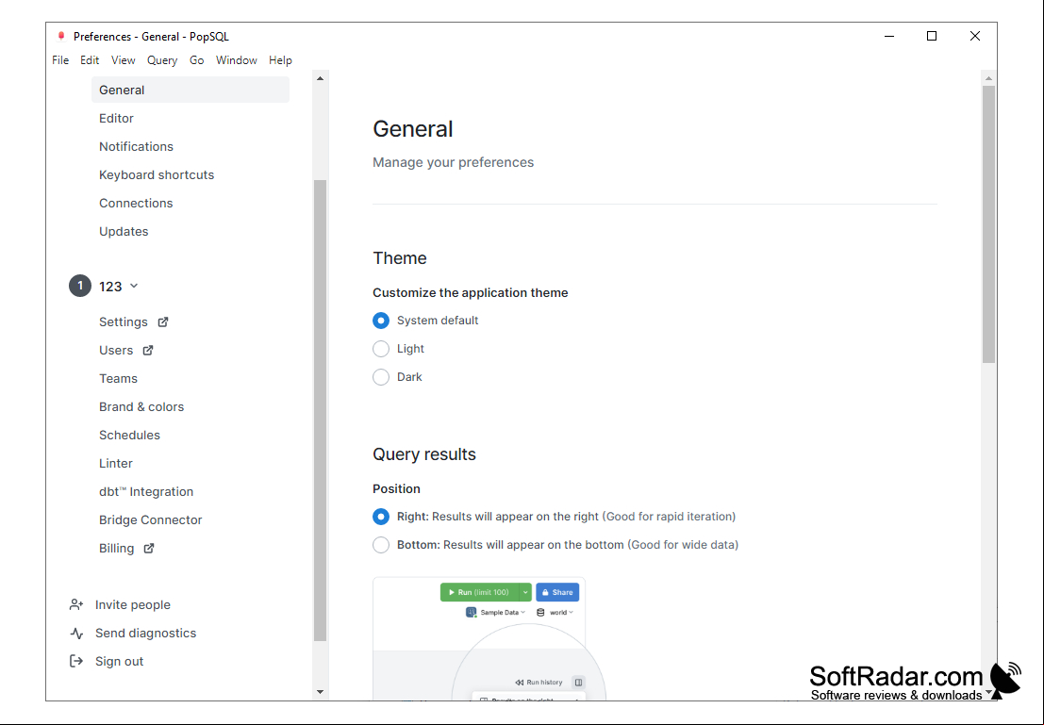
Task: Open the Linter settings
Action: [116, 463]
